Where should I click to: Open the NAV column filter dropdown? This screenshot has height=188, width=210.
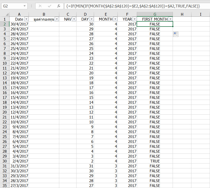coord(74,19)
